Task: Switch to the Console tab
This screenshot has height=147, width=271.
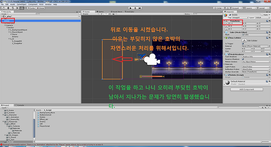Action: click(20, 105)
